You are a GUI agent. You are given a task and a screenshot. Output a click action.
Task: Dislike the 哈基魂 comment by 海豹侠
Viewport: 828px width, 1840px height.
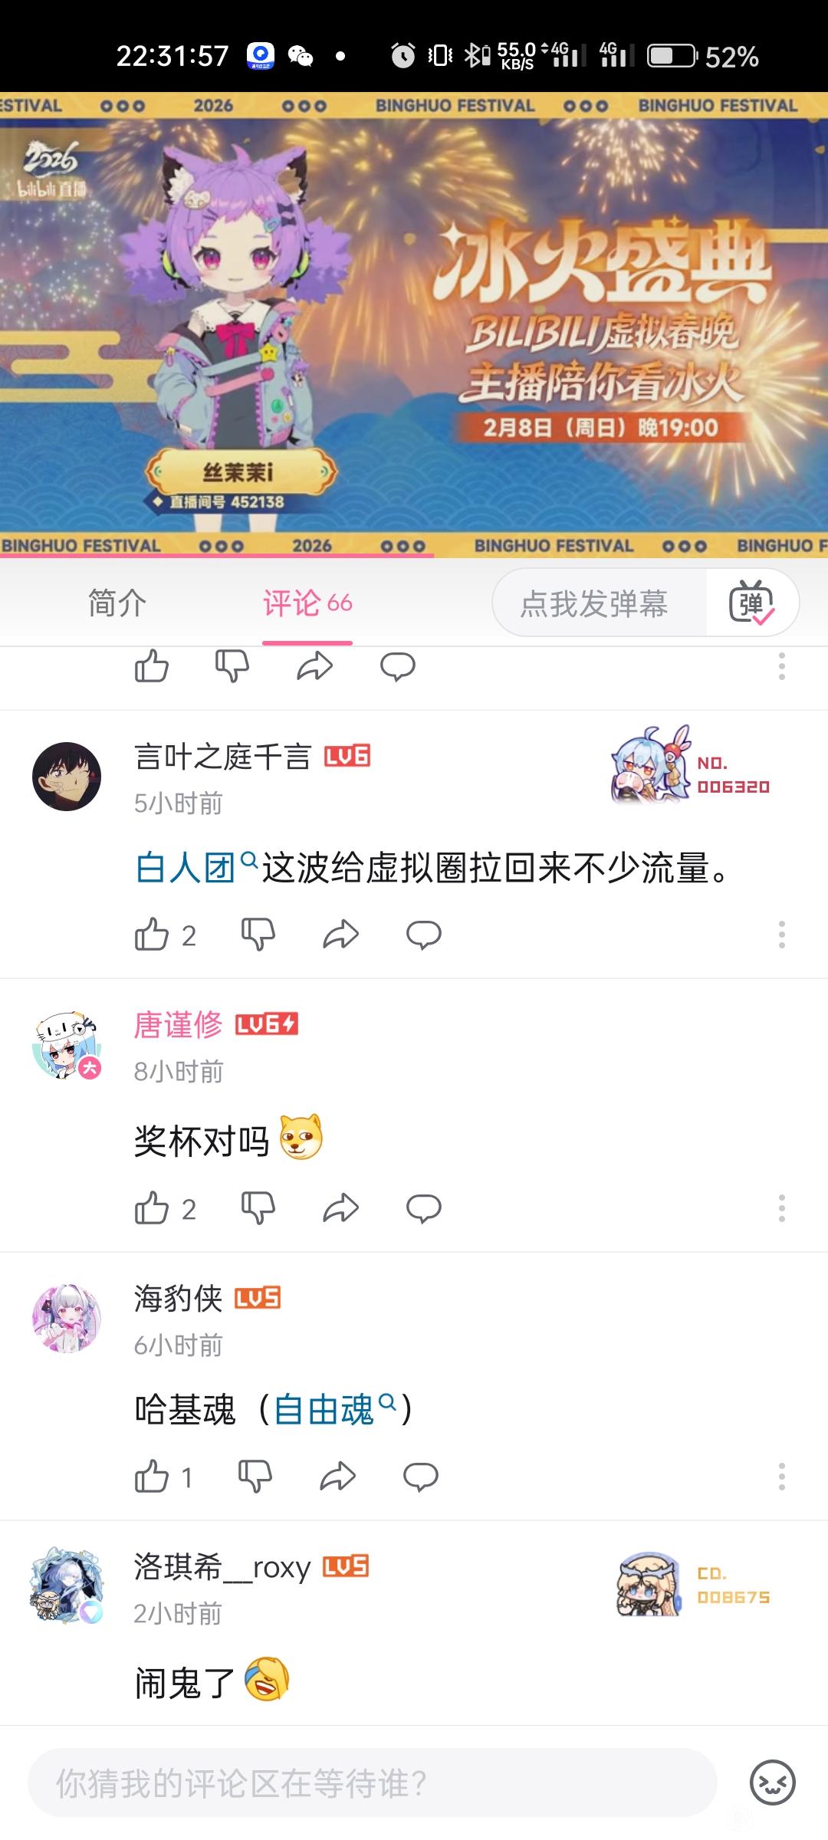(255, 1476)
